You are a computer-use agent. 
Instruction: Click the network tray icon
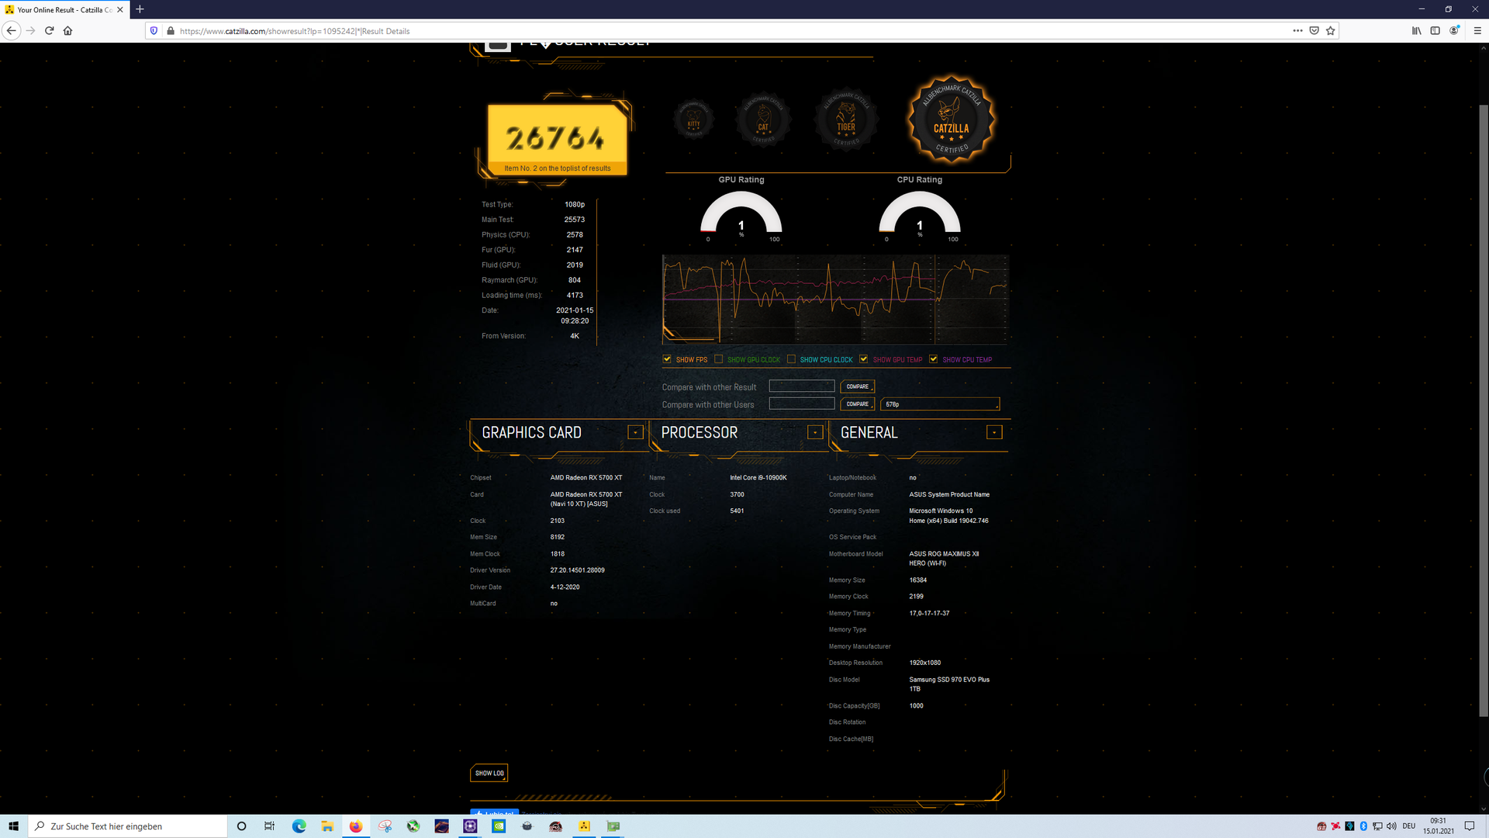(x=1377, y=826)
